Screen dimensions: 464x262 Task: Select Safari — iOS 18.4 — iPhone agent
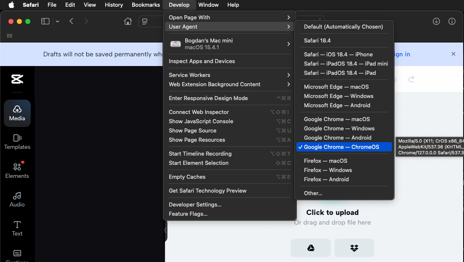pyautogui.click(x=338, y=55)
